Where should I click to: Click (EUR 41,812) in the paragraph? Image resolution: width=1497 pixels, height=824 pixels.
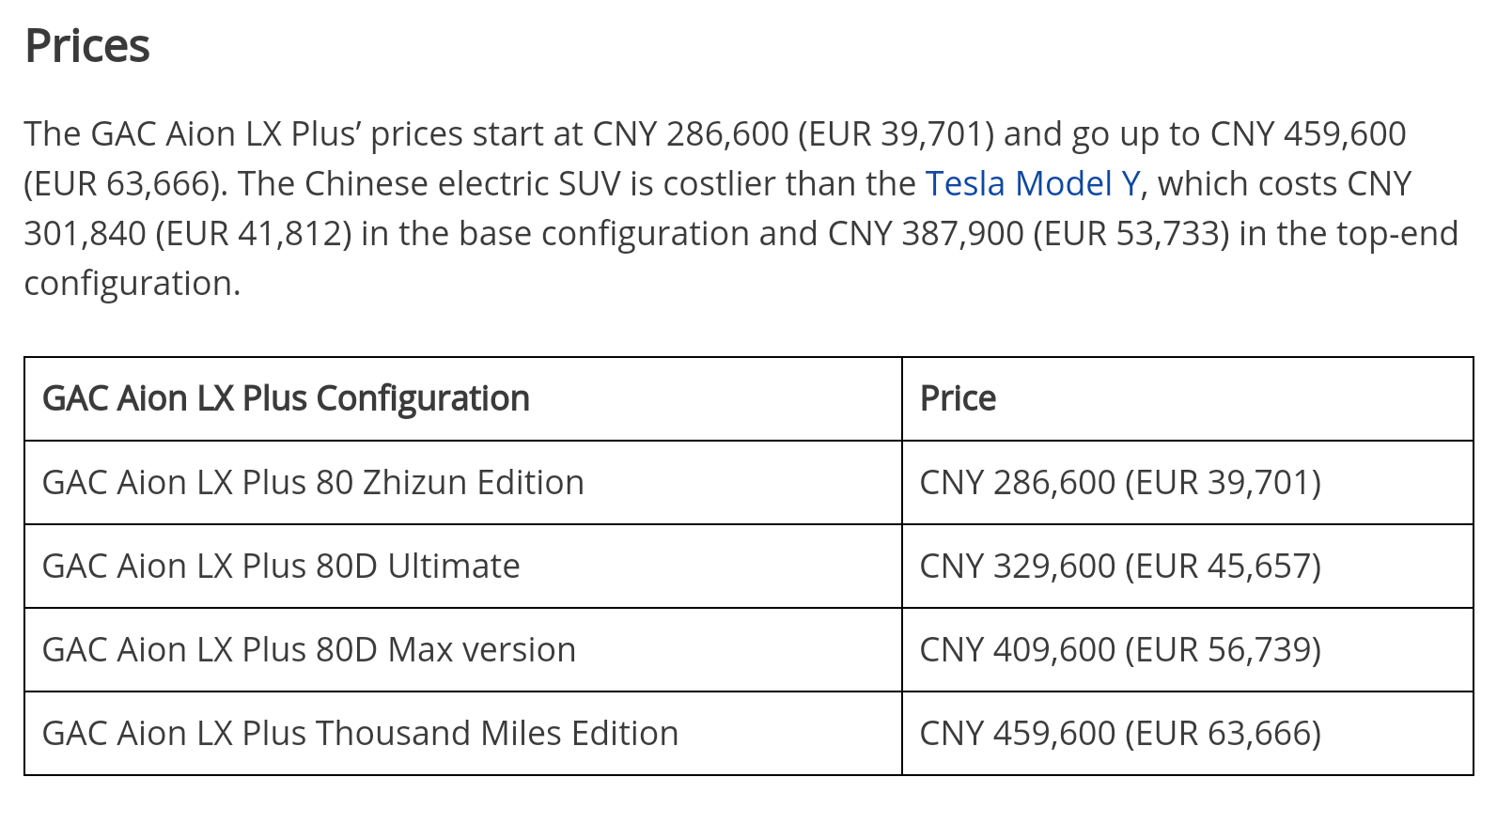[x=253, y=234]
